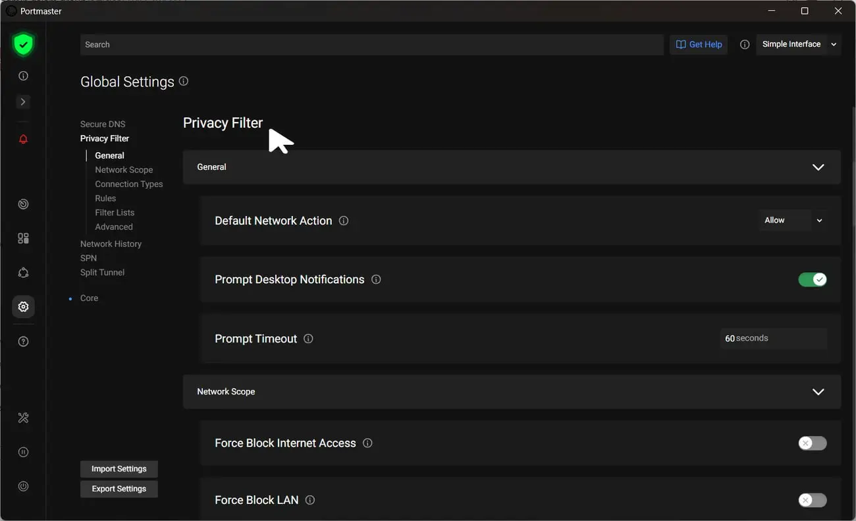856x521 pixels.
Task: Open the help question mark sidebar icon
Action: 23,342
